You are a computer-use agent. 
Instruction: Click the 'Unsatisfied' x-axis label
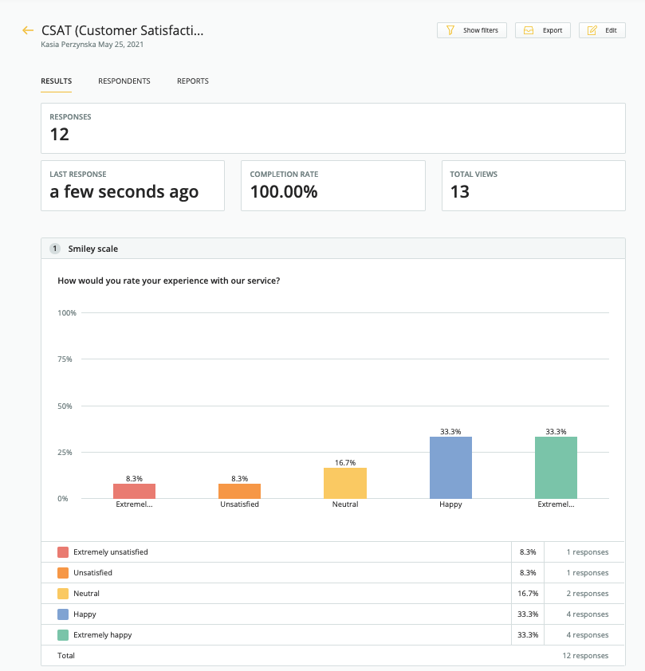click(240, 504)
